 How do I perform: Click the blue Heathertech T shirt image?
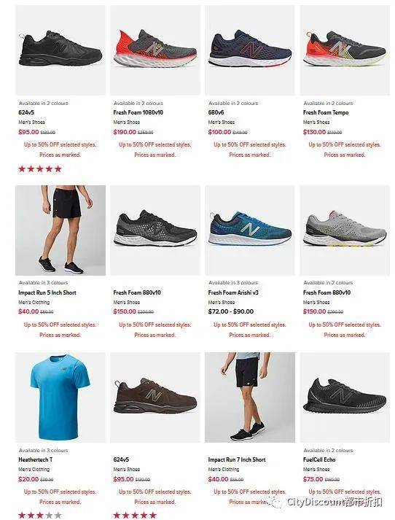(x=60, y=397)
